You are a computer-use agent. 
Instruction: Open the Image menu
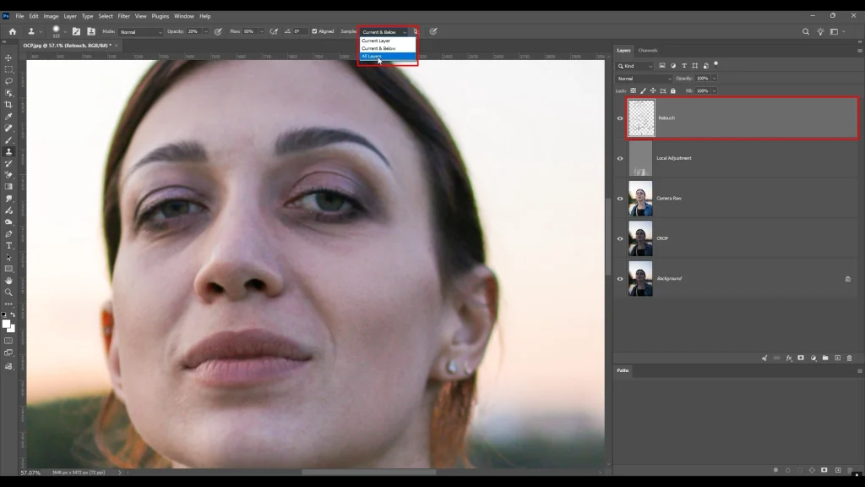pos(51,16)
